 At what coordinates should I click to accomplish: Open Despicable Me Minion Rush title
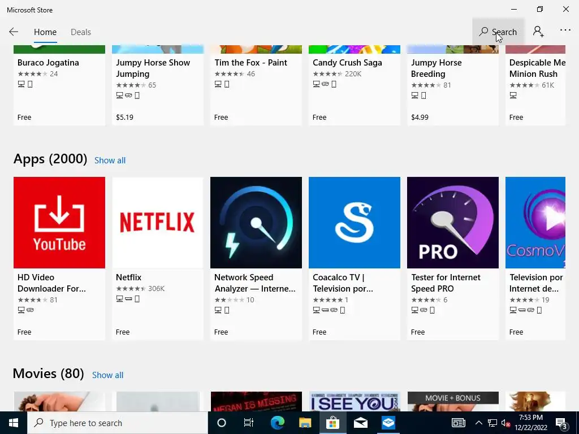[x=537, y=68]
